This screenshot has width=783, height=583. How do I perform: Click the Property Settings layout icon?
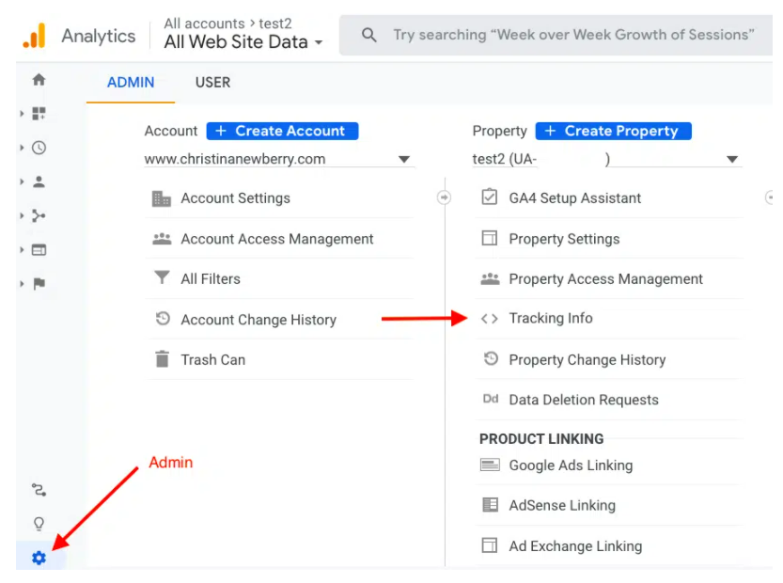[x=490, y=238]
